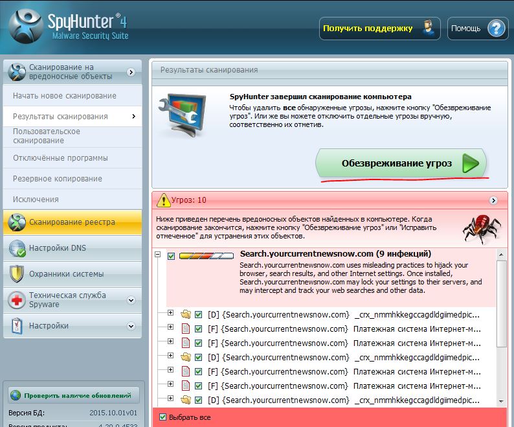Click the DNS settings globe icon
Image resolution: width=514 pixels, height=427 pixels.
pyautogui.click(x=17, y=248)
